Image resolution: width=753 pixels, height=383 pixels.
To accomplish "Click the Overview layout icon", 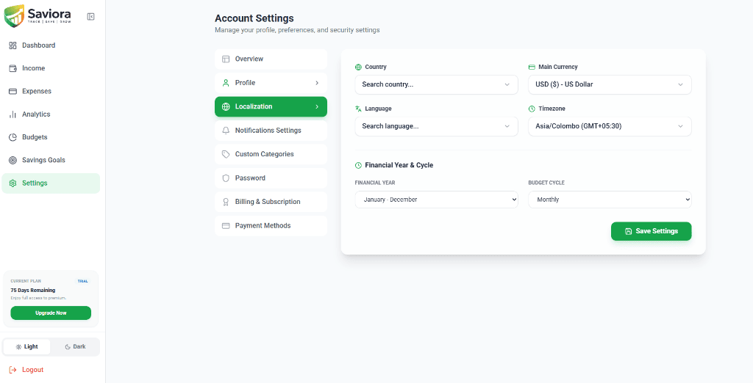I will 226,59.
